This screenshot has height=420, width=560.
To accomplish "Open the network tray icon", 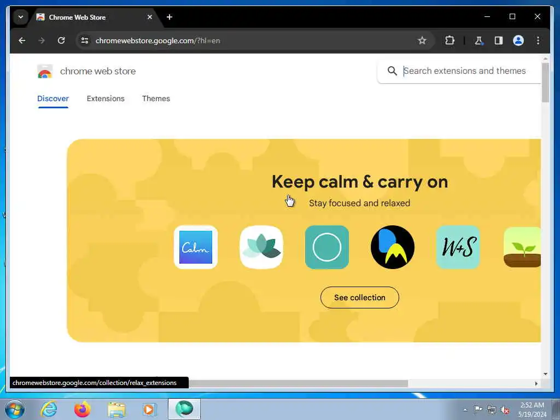I will [492, 410].
